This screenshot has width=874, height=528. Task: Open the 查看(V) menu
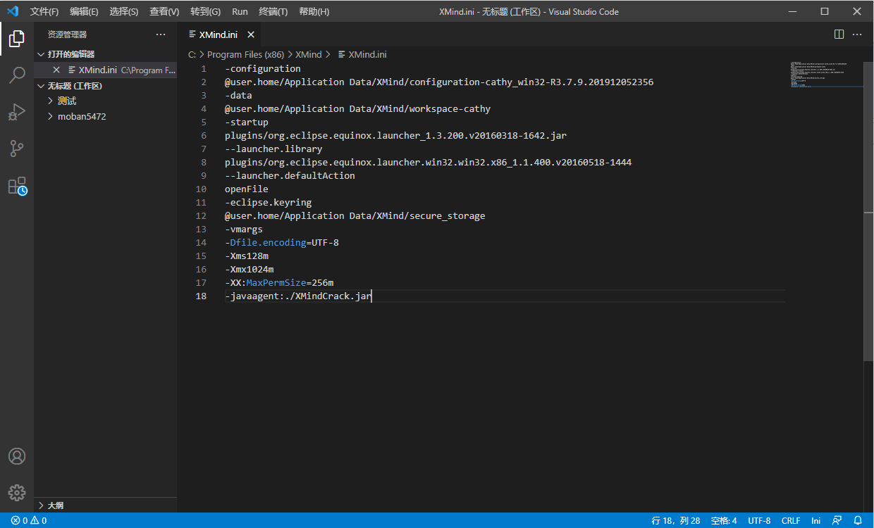164,11
